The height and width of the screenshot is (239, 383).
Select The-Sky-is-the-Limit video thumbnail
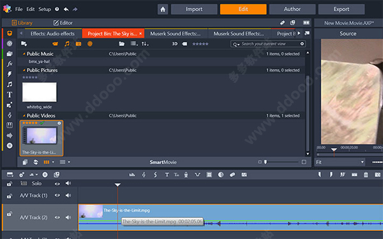click(41, 138)
